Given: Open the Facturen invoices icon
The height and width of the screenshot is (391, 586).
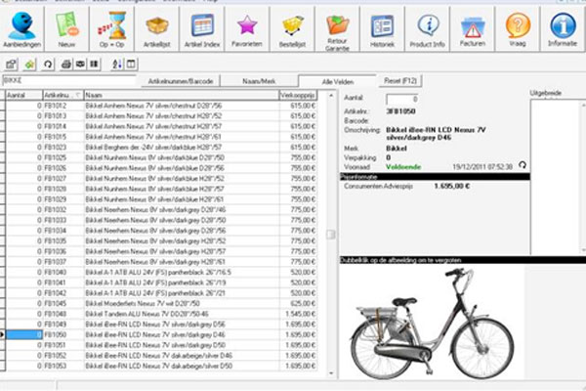Looking at the screenshot, I should coord(473,27).
